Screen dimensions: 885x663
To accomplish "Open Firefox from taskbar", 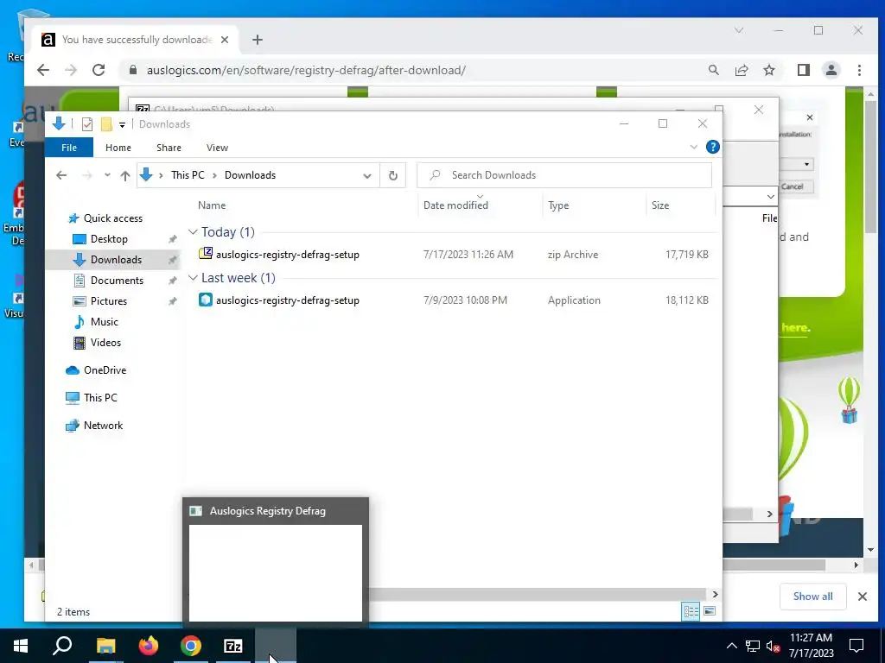I will [149, 646].
